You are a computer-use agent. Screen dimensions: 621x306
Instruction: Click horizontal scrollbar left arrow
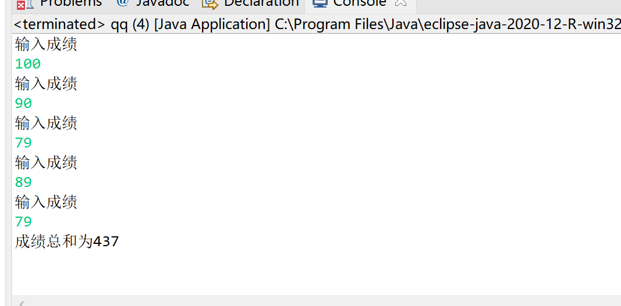pos(22,303)
